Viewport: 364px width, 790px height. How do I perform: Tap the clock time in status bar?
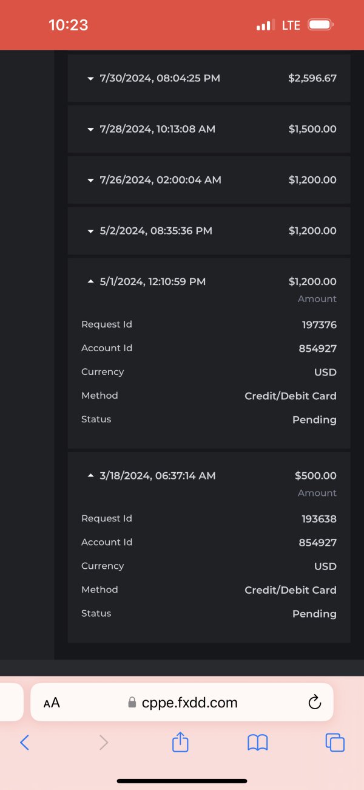coord(68,25)
